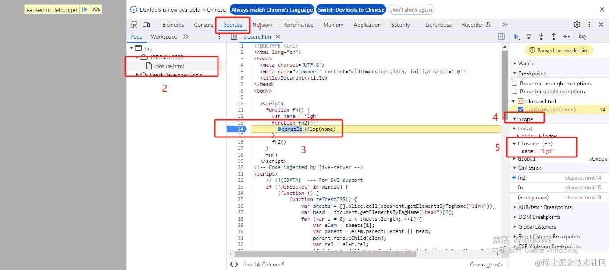Screen dimensions: 609x270
Task: Open customize DevTools three-dot menu
Action: coord(589,24)
